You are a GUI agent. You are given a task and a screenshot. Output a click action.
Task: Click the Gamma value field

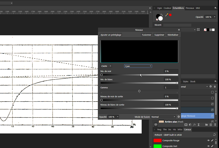tap(171, 88)
